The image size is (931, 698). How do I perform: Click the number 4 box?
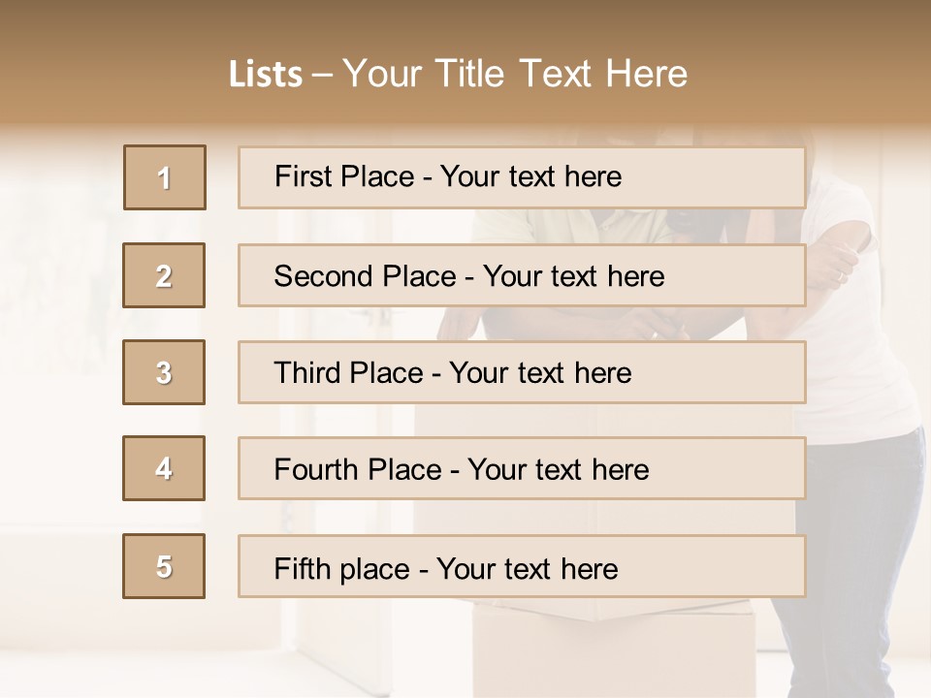pyautogui.click(x=164, y=468)
